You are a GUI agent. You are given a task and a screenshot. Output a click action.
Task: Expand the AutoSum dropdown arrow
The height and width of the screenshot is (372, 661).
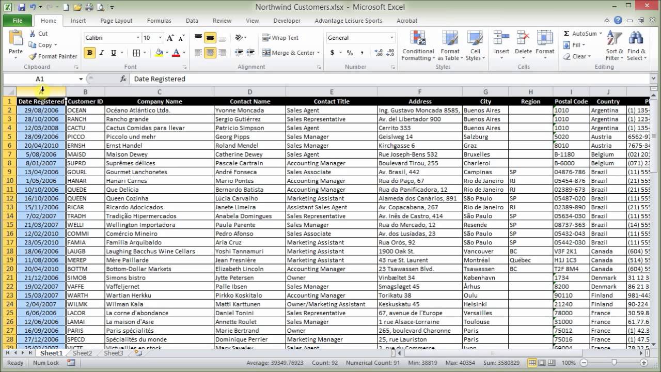[x=601, y=34]
